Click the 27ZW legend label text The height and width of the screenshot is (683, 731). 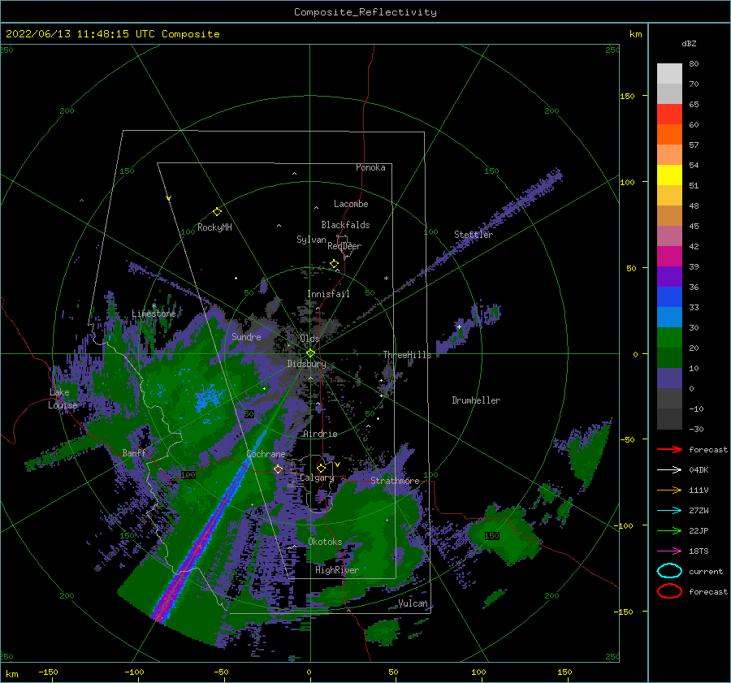(x=699, y=511)
